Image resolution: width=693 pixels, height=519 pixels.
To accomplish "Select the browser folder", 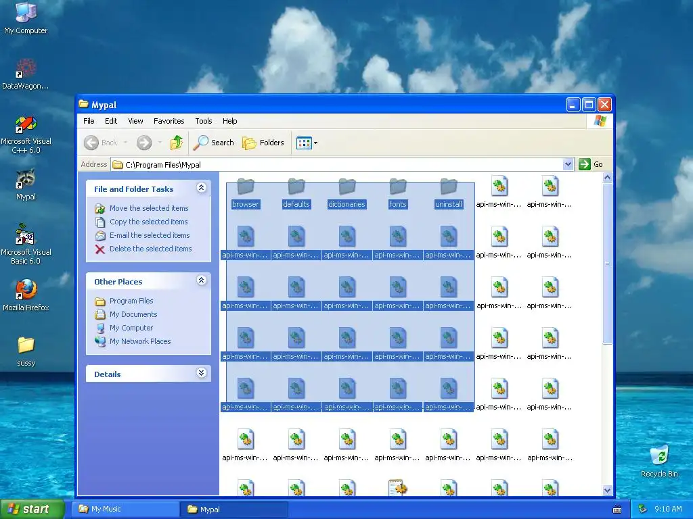I will coord(245,193).
